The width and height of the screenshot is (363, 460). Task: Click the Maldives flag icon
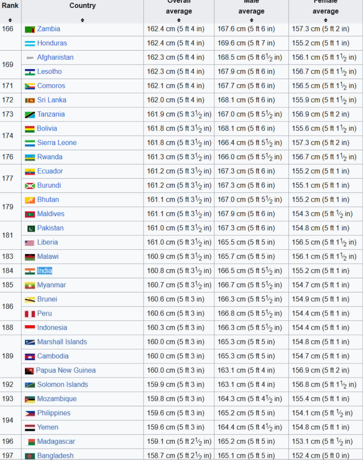tap(30, 214)
